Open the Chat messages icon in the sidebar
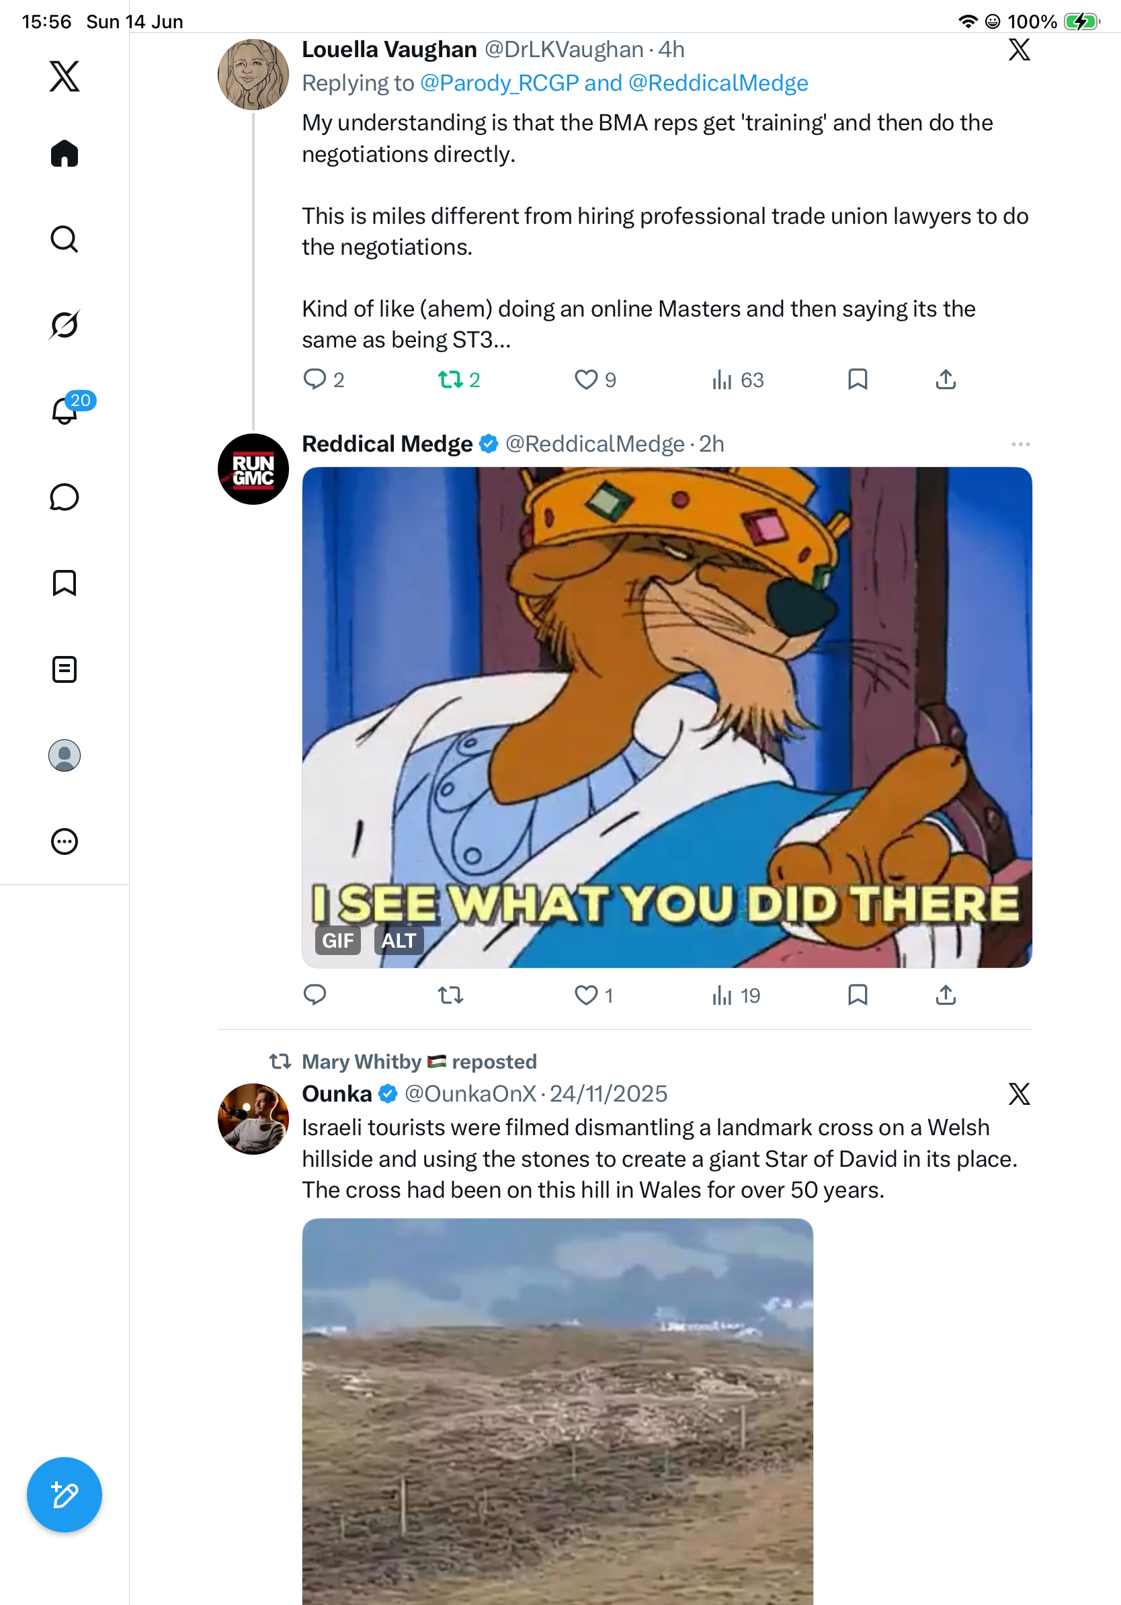 [65, 497]
